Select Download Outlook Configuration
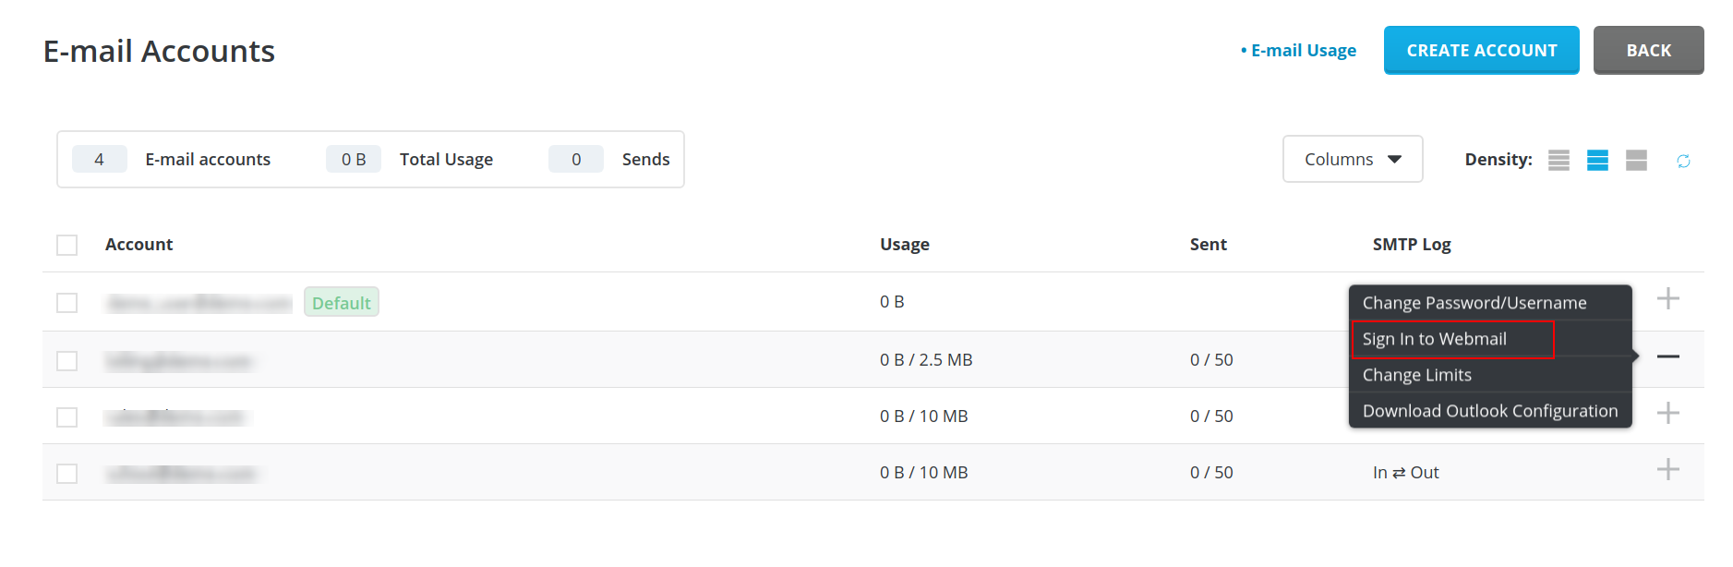This screenshot has width=1733, height=567. pos(1490,411)
